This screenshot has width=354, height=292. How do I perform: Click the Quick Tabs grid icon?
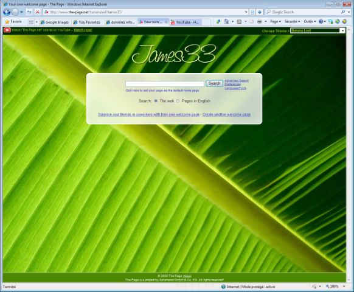click(31, 22)
